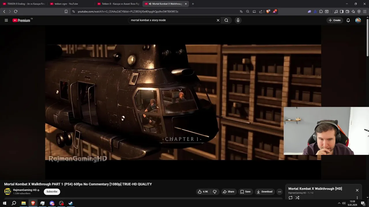Toggle the browser sidebar panel
This screenshot has width=369, height=207.
pyautogui.click(x=342, y=11)
